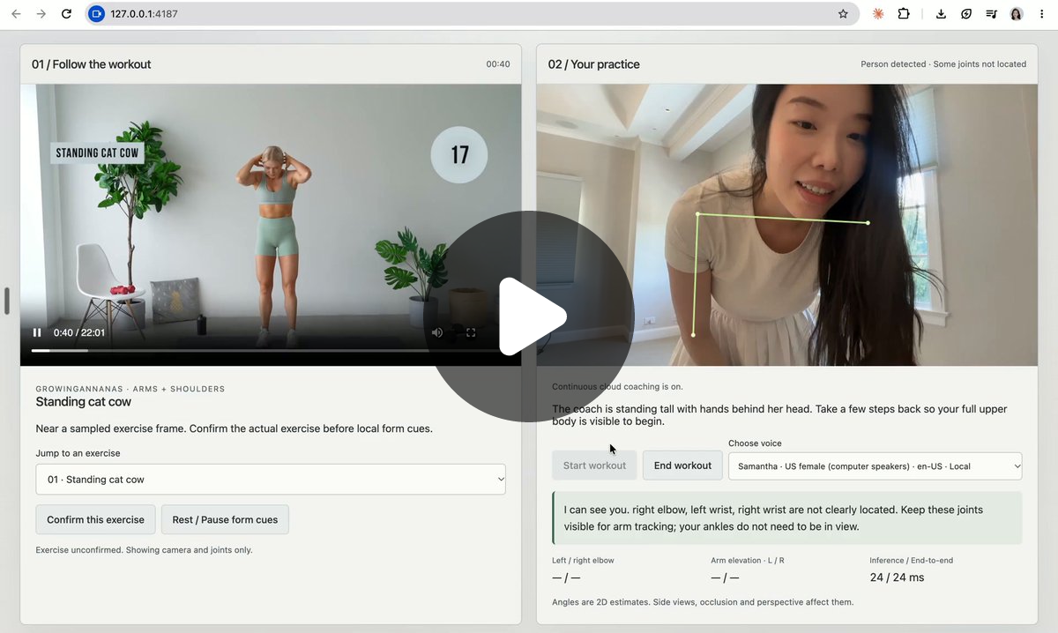Go back to the previous page
This screenshot has height=633, width=1058.
pos(16,14)
